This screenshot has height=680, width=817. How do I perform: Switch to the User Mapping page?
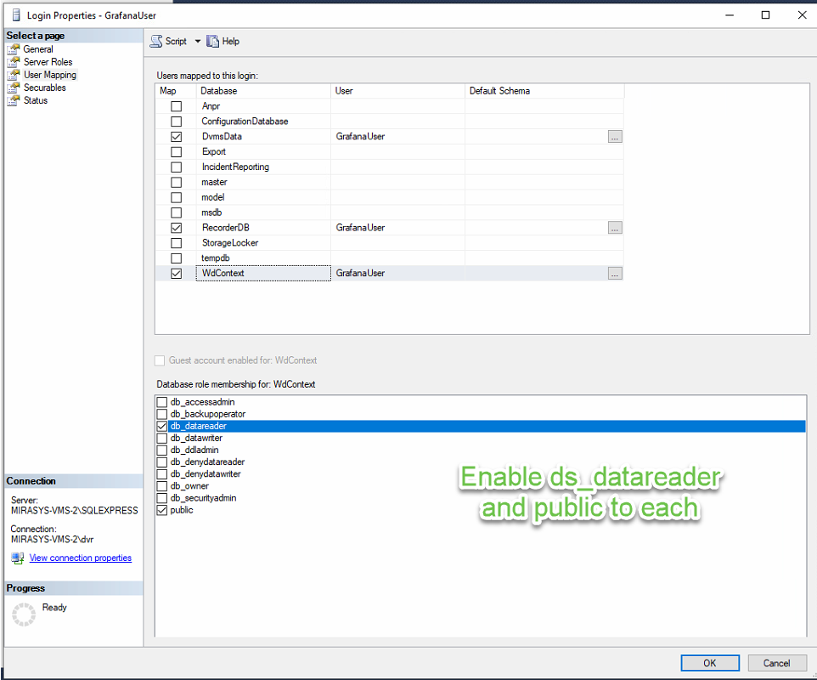click(x=49, y=75)
